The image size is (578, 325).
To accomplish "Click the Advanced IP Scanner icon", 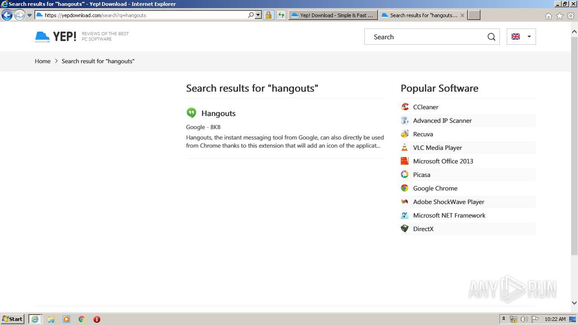I will point(405,121).
